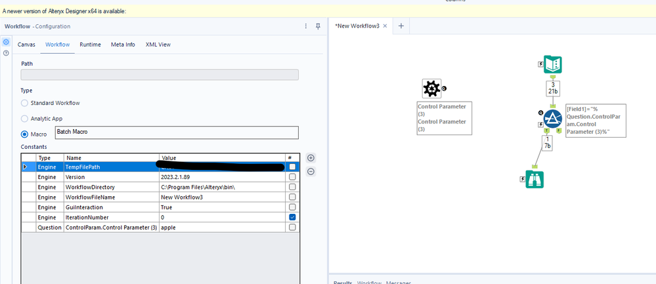Remove selected constant with minus icon
The image size is (656, 284).
[311, 171]
